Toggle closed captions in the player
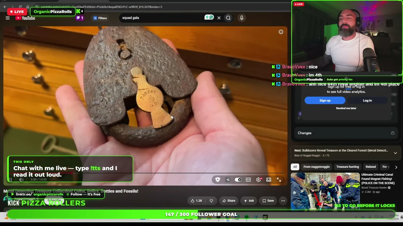The image size is (403, 226). pos(248,180)
